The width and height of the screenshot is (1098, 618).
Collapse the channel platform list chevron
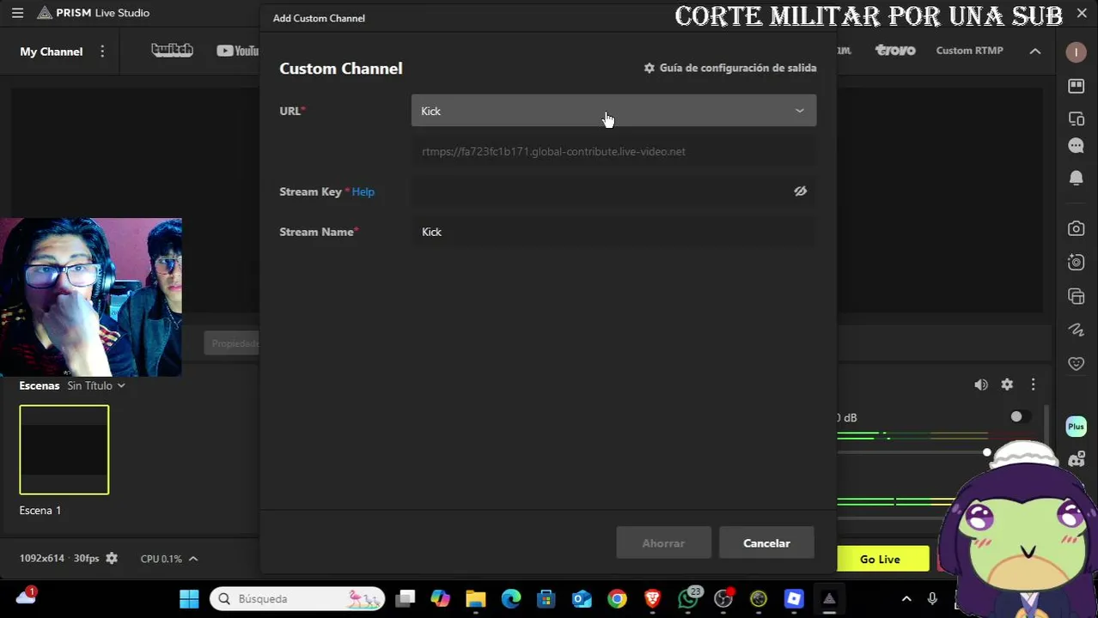pos(1035,51)
